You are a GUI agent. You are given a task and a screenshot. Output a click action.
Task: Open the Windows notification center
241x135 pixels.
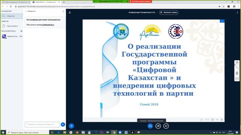coord(237,132)
